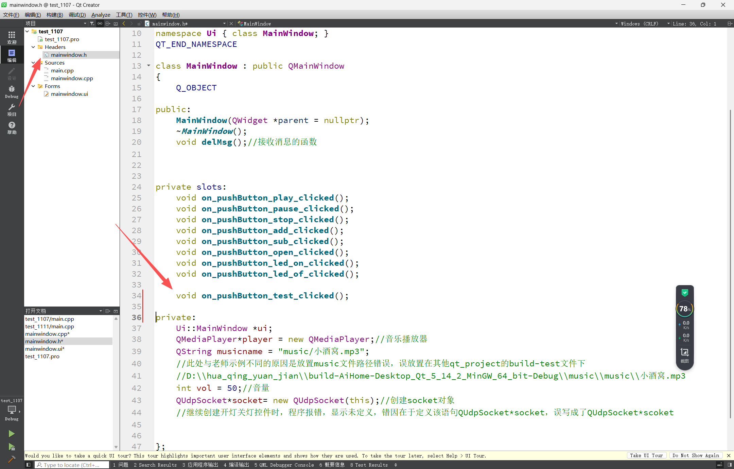Toggle the right sidebar button in status bar
This screenshot has height=469, width=734.
click(x=729, y=465)
